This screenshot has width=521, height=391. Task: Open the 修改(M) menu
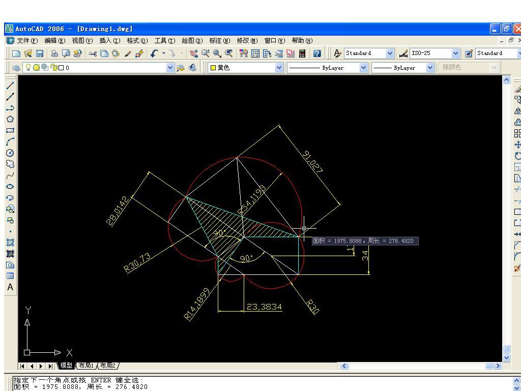pyautogui.click(x=247, y=41)
